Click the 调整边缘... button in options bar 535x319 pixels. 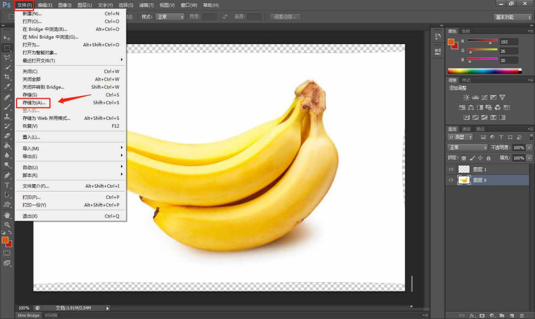285,17
